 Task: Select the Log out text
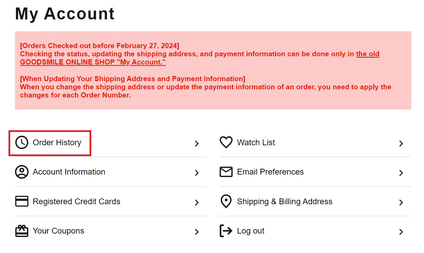click(251, 231)
